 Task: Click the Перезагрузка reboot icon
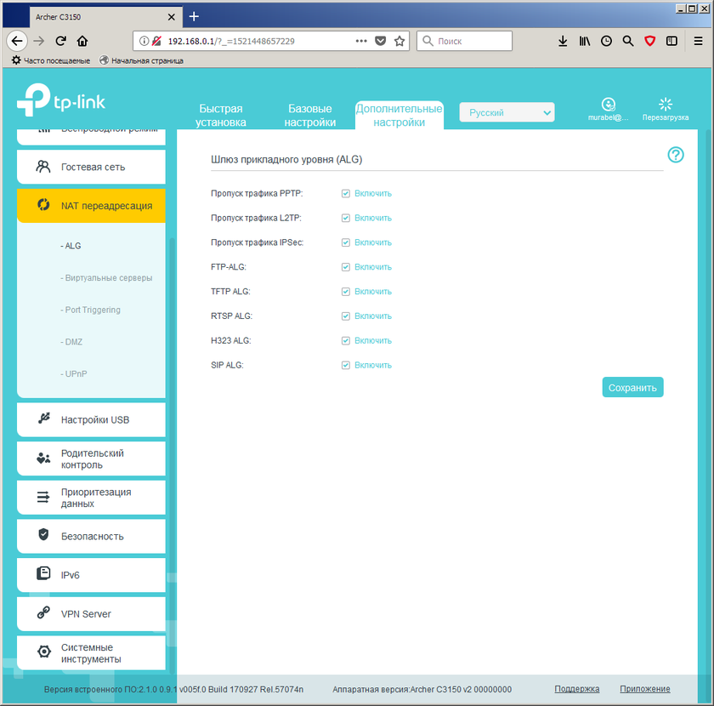[x=666, y=104]
